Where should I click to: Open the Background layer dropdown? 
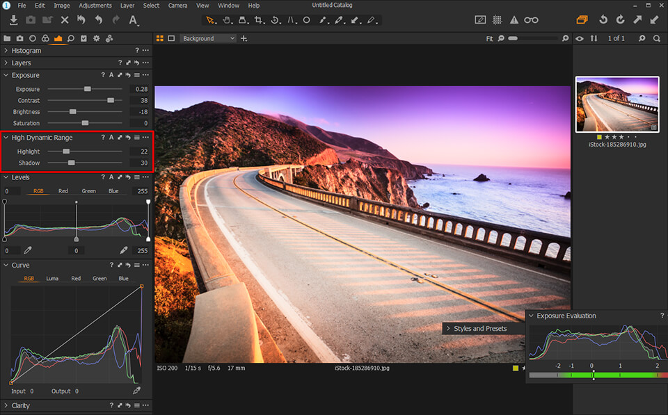tap(209, 38)
